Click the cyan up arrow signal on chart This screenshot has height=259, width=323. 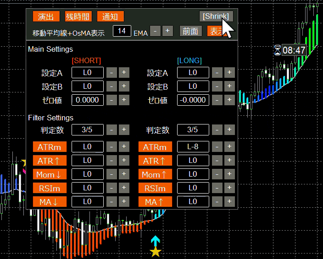click(156, 241)
